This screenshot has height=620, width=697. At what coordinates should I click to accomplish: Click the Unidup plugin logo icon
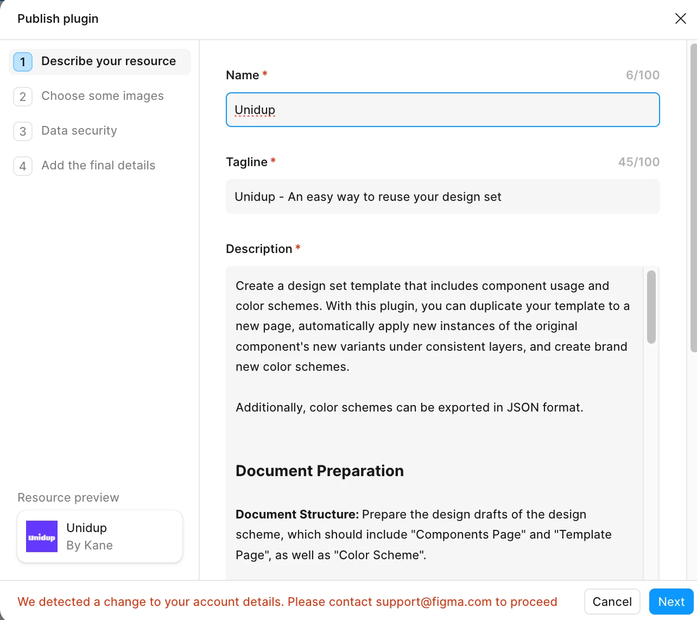(x=42, y=536)
